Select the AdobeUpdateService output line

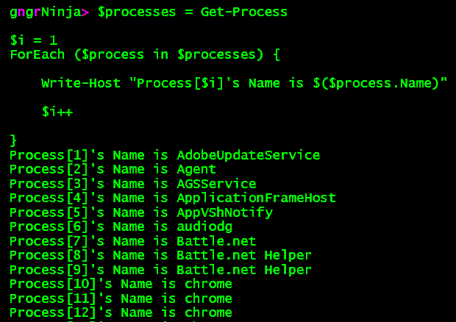point(164,155)
